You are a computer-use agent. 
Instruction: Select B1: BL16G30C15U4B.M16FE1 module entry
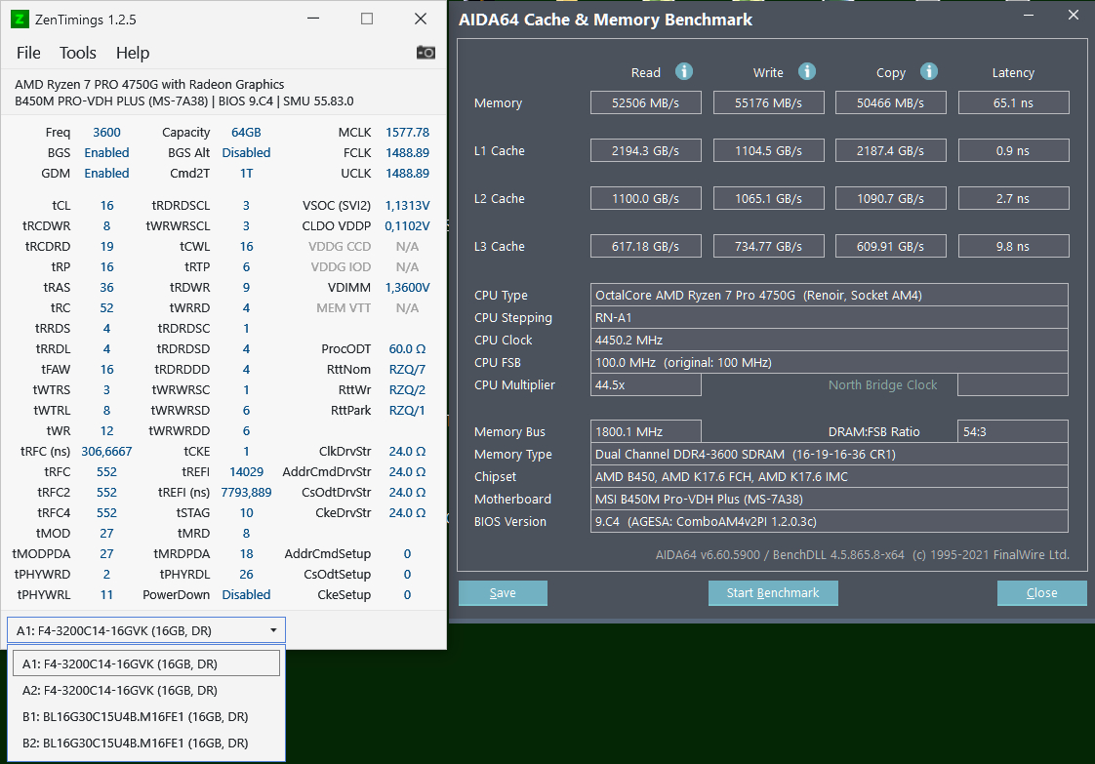(146, 716)
